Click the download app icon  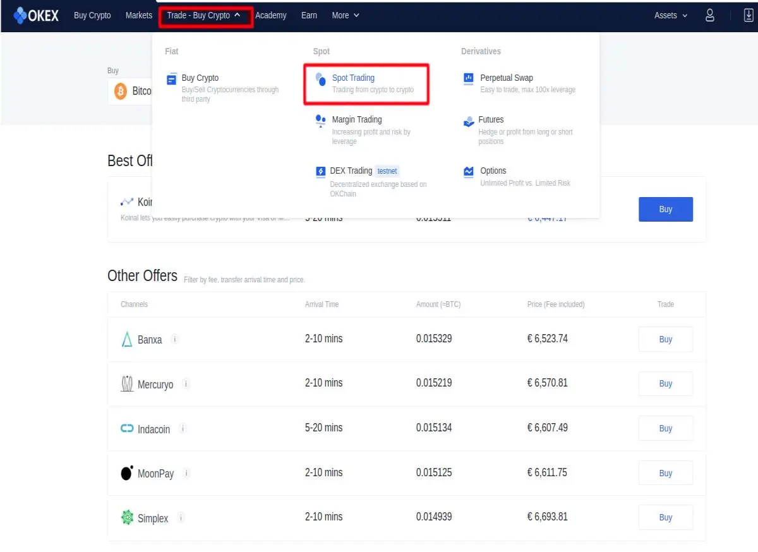(x=749, y=15)
